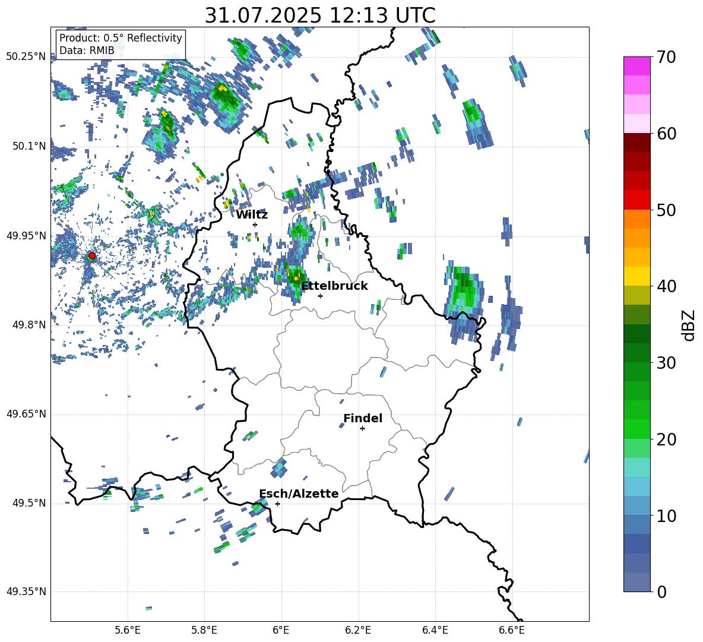Click the dBZ colorbar axis label

pyautogui.click(x=689, y=325)
